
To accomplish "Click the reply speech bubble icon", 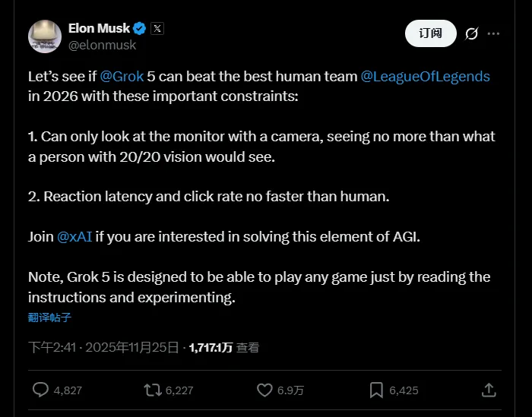I will click(x=41, y=390).
